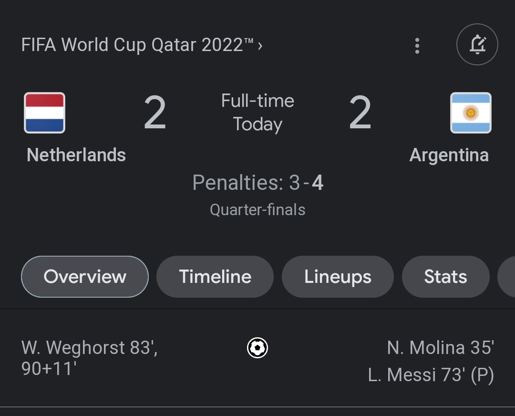Tap the Penalties 3-4 result text
This screenshot has width=515, height=416.
258,182
